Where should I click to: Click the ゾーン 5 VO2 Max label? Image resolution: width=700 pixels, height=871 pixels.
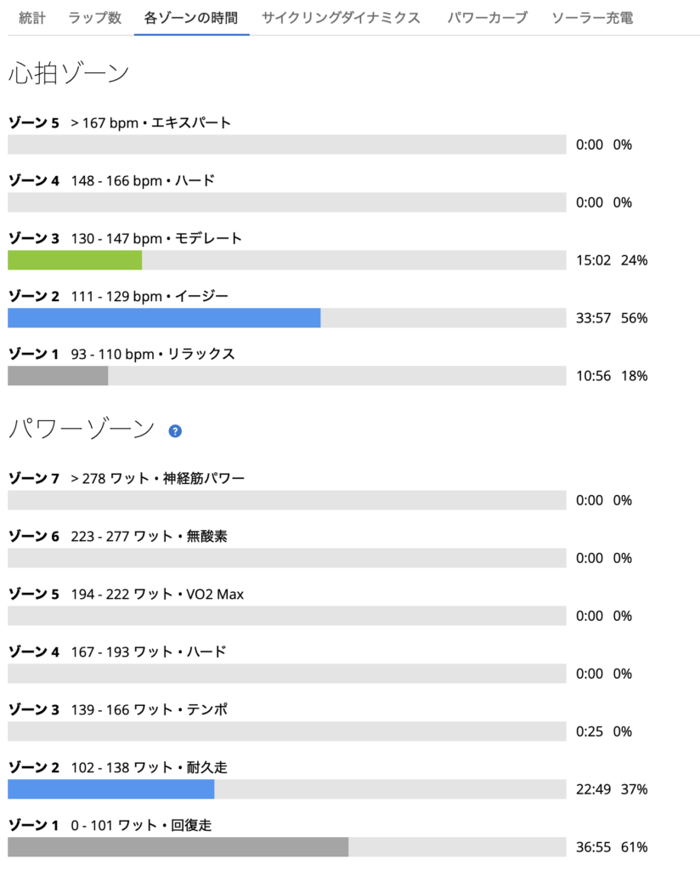pos(126,594)
